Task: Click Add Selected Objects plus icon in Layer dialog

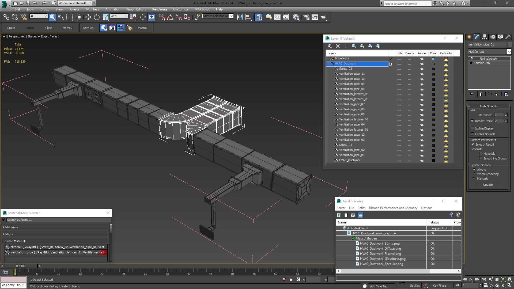Action: pyautogui.click(x=346, y=46)
